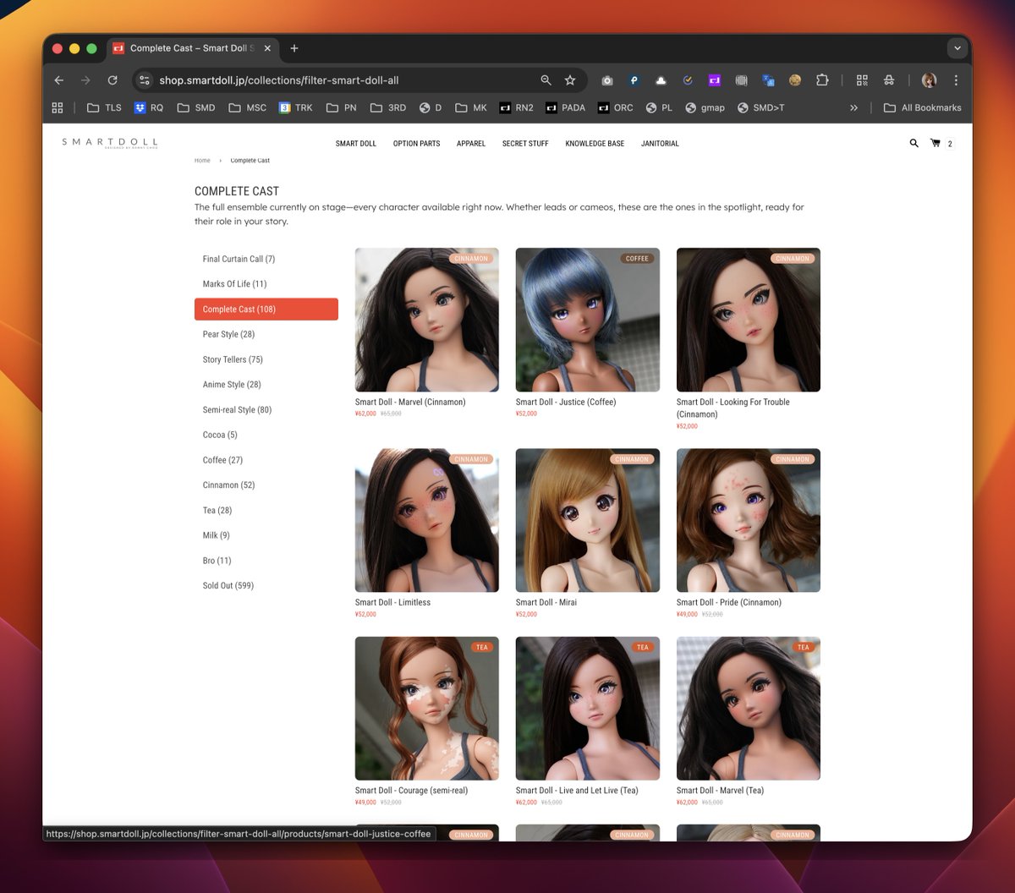Filter by Coffee (27)
Screen dimensions: 1015x893
[266, 460]
